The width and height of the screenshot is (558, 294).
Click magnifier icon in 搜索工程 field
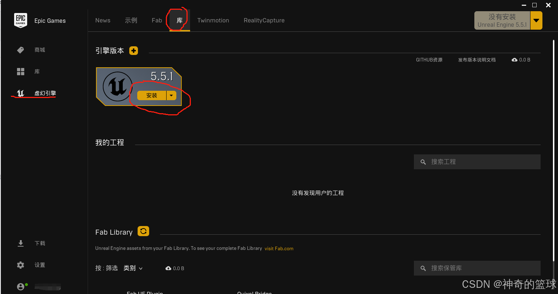coord(423,162)
